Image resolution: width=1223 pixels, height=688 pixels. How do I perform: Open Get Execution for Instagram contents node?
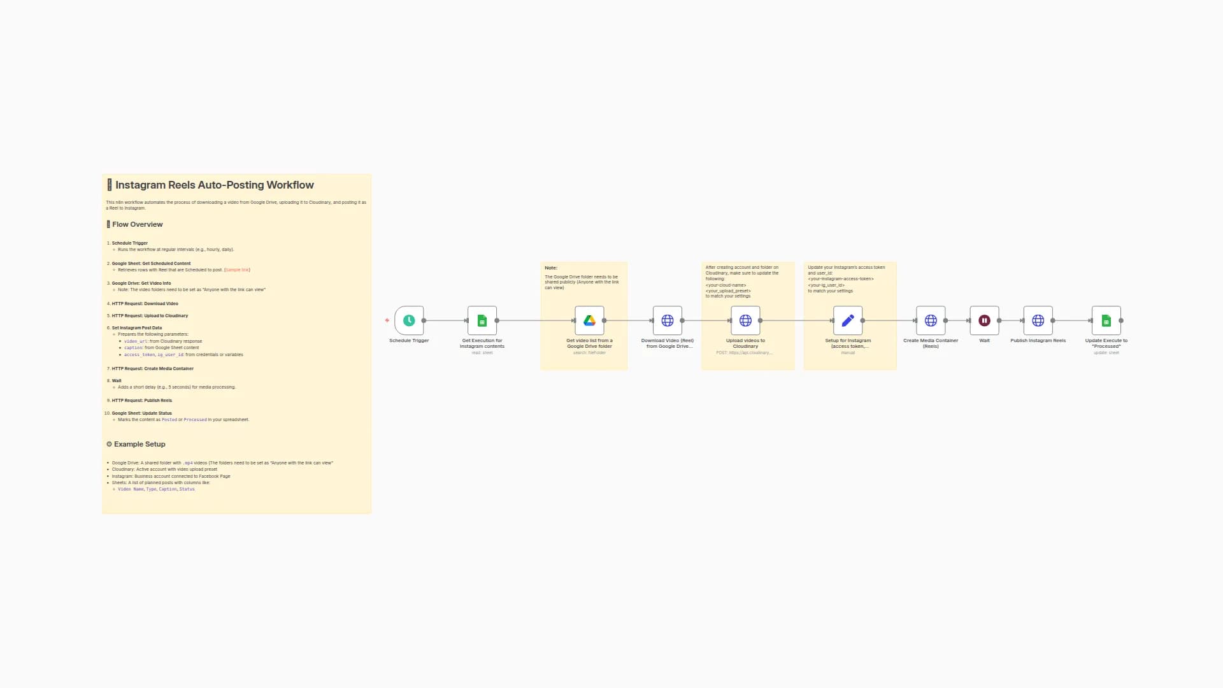click(482, 320)
